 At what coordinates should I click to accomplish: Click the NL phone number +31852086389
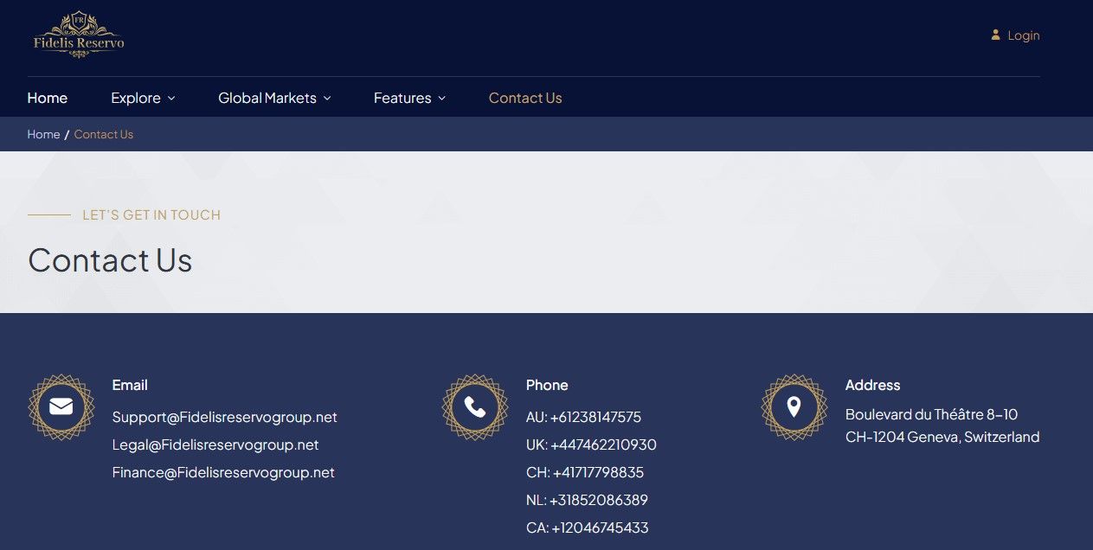[587, 500]
